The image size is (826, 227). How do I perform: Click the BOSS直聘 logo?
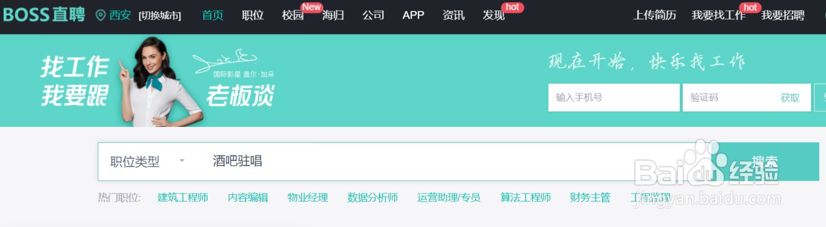[x=44, y=14]
